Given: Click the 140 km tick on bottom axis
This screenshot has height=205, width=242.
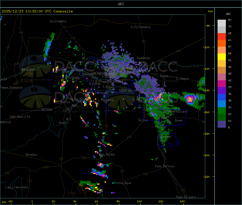Looking at the screenshot, I should [182, 201].
